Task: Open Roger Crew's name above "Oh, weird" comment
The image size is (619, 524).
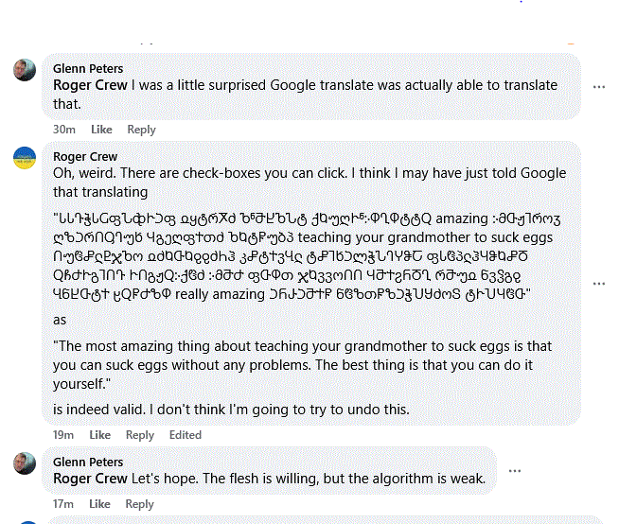Action: 85,156
